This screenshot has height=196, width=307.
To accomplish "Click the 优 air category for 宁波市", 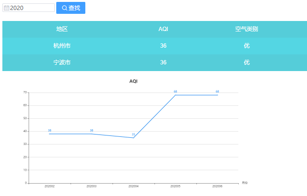I will tap(246, 62).
